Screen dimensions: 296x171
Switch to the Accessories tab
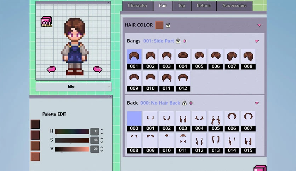point(234,5)
